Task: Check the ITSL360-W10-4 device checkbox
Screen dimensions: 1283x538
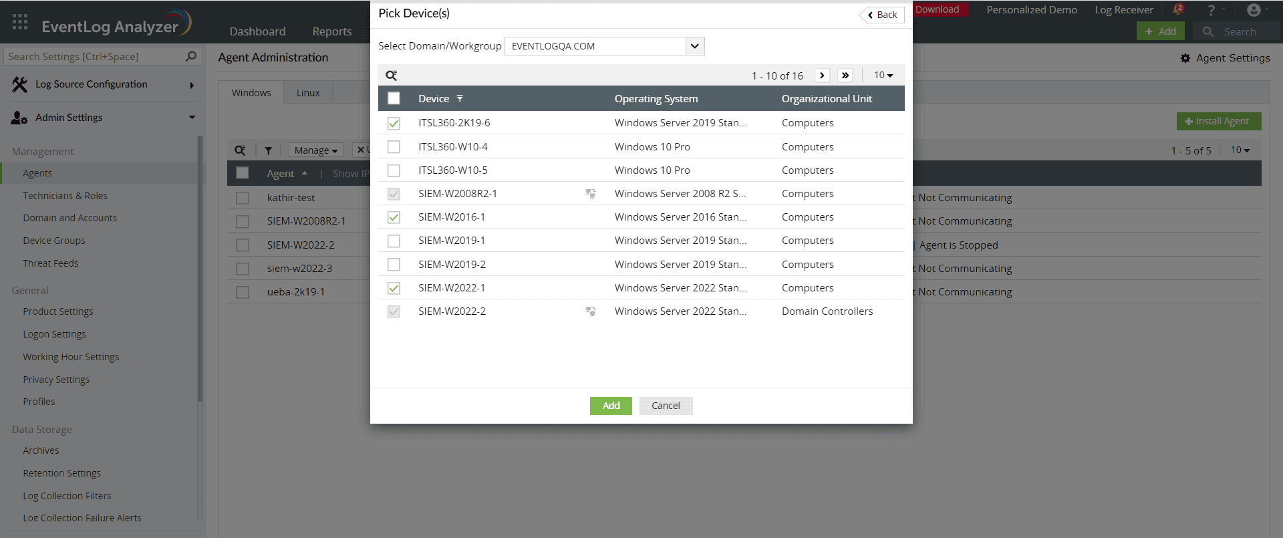Action: point(394,147)
